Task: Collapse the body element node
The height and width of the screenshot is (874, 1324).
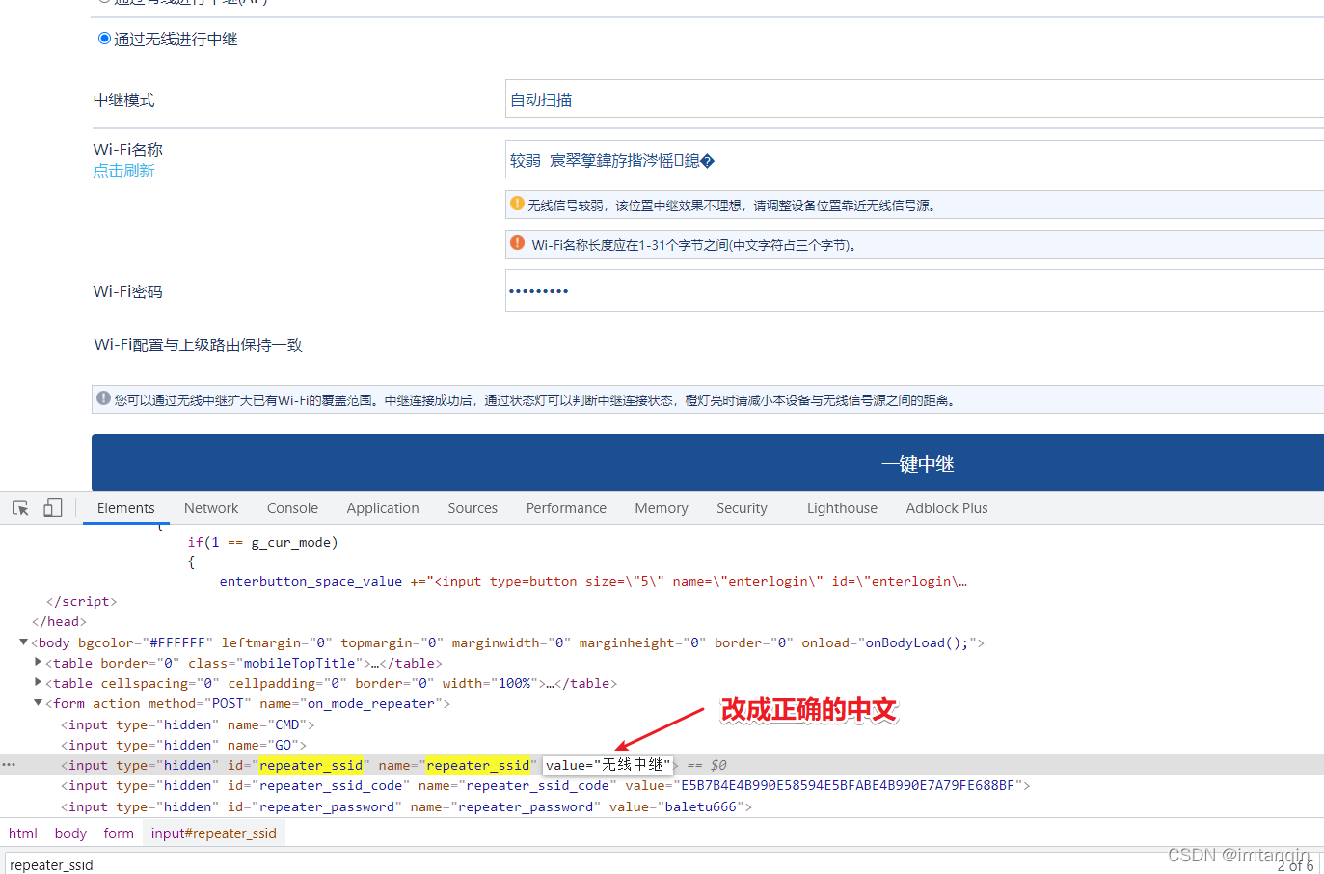Action: pyautogui.click(x=24, y=642)
